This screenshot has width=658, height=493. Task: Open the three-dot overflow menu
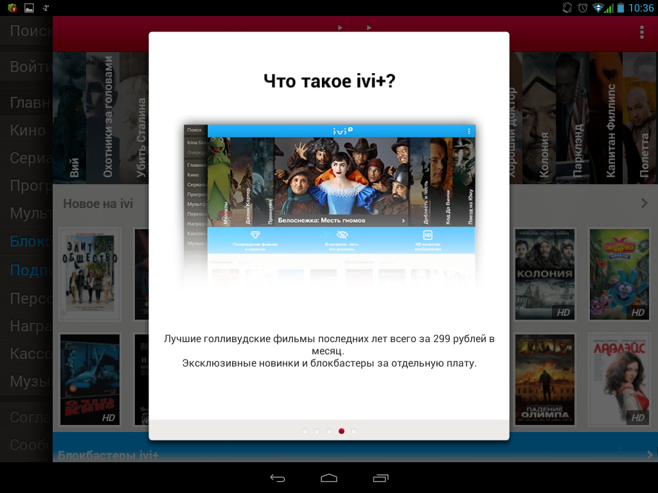pos(641,33)
